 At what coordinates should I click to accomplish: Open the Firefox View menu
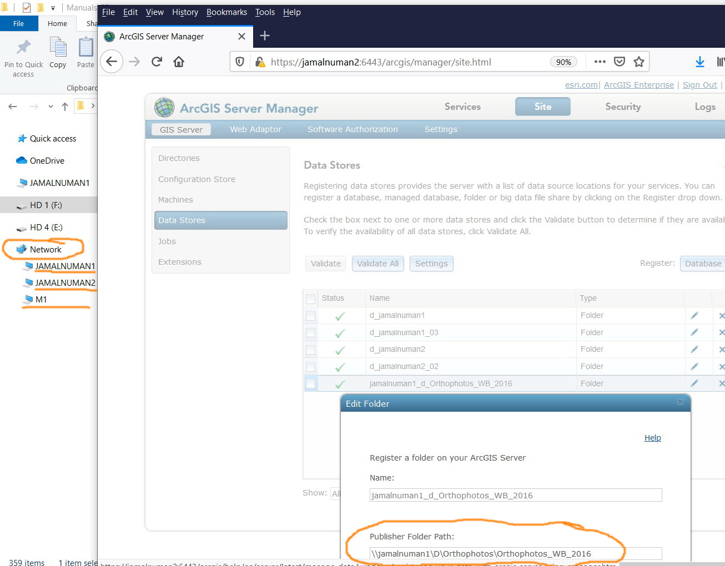coord(155,12)
